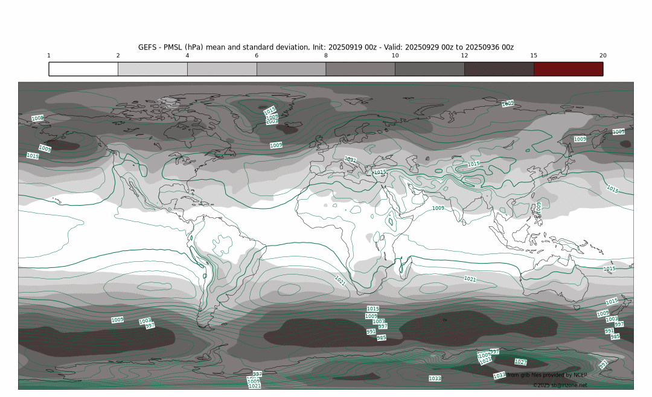Viewport: 652px width, 397px height.
Task: Click the dark red 15–20 colorbar segment
Action: pyautogui.click(x=568, y=69)
